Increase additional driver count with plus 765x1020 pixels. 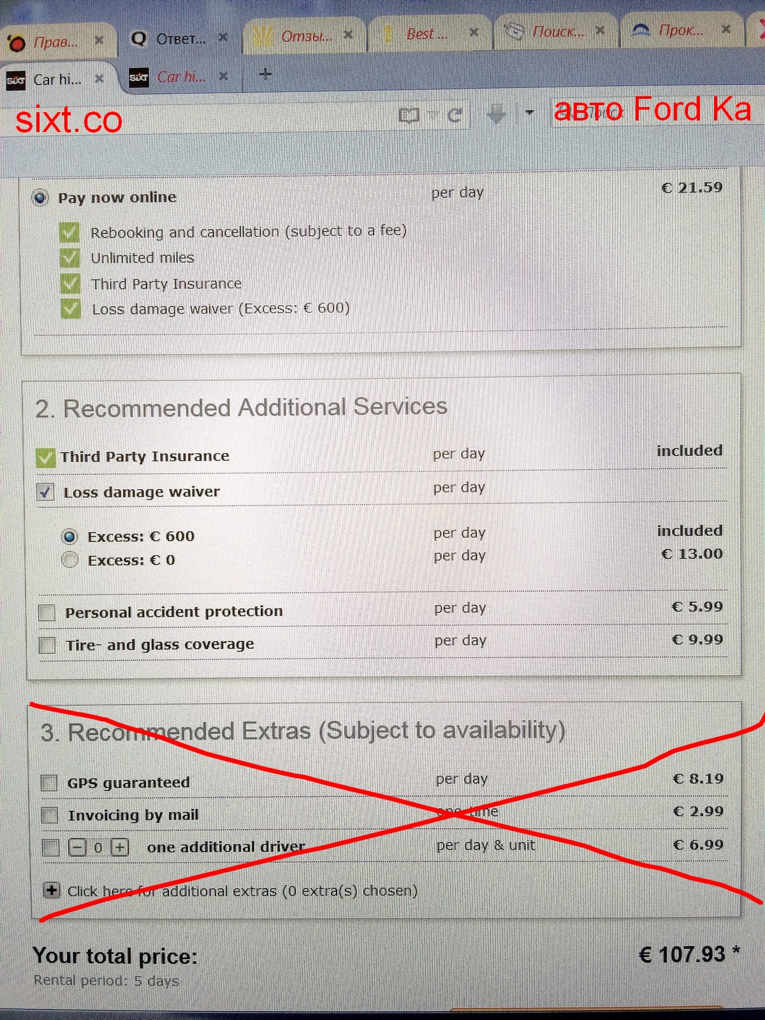[120, 847]
